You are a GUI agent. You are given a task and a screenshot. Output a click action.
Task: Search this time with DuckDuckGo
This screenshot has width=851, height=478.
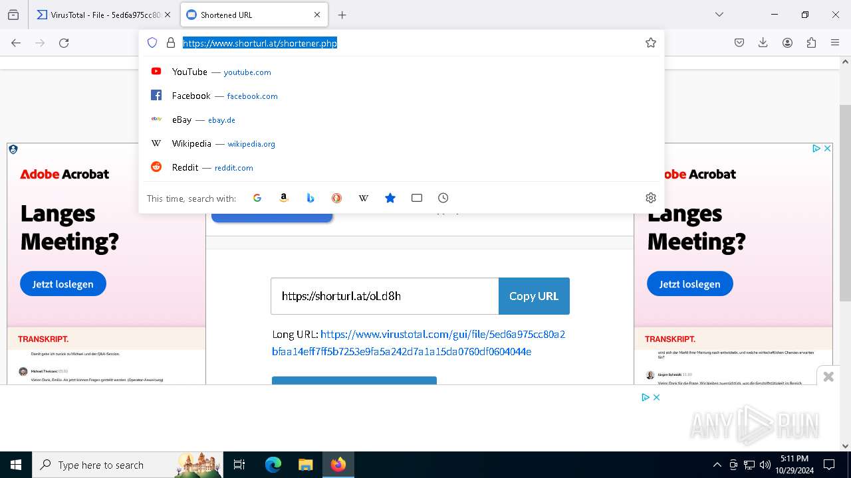[x=337, y=198]
